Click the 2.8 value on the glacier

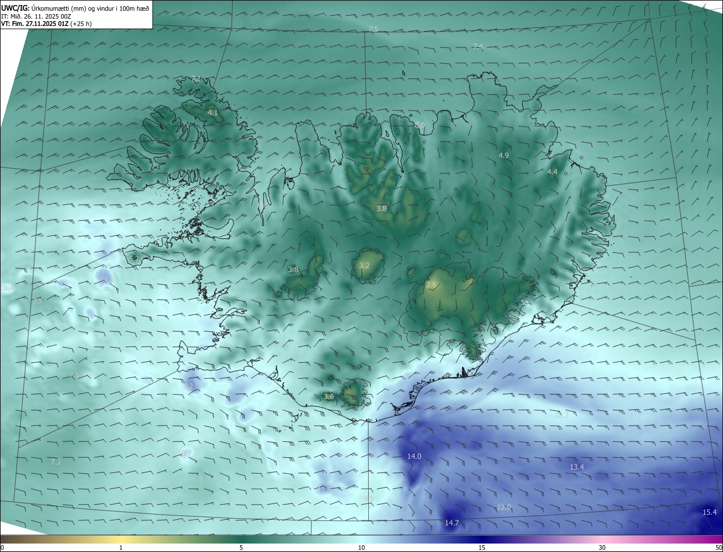(432, 285)
